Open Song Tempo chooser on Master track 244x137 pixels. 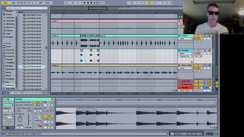coord(186,91)
